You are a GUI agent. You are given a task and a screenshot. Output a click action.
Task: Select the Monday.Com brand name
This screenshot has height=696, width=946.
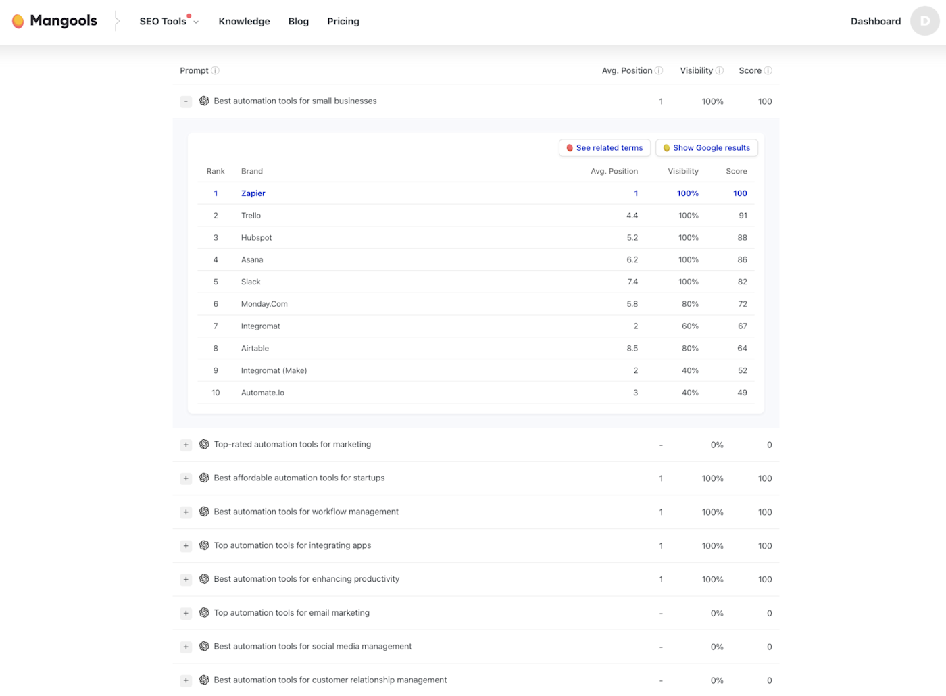point(264,304)
